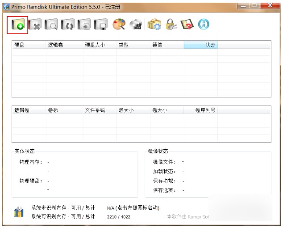Screen dimensions: 283x228
Task: Click the 镜像文件 label
Action: [164, 162]
